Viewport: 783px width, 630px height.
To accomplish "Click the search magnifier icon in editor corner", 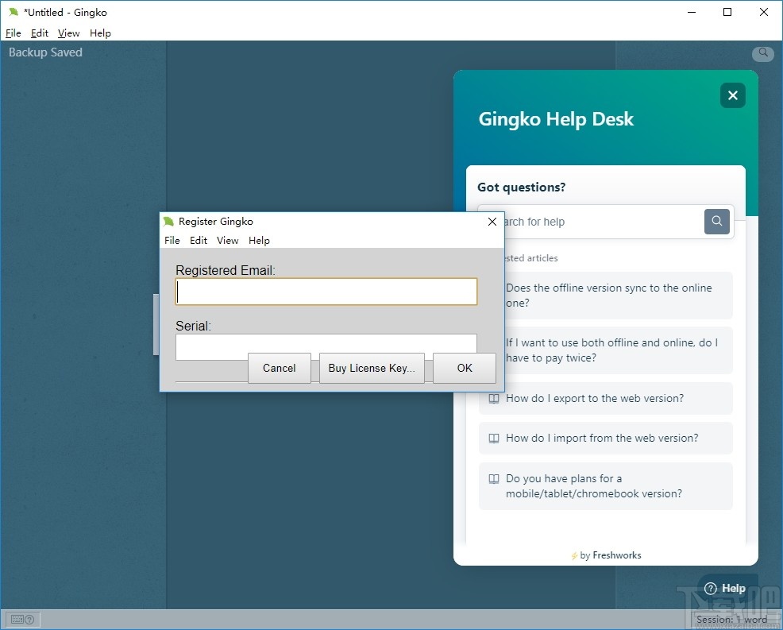I will tap(763, 53).
